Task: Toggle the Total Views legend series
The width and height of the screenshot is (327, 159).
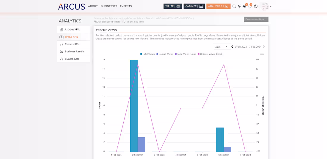Action: (x=147, y=54)
